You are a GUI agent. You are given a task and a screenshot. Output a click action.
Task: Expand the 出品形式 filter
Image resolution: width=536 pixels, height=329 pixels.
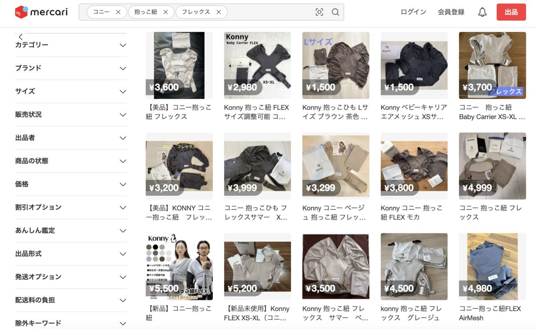click(71, 254)
